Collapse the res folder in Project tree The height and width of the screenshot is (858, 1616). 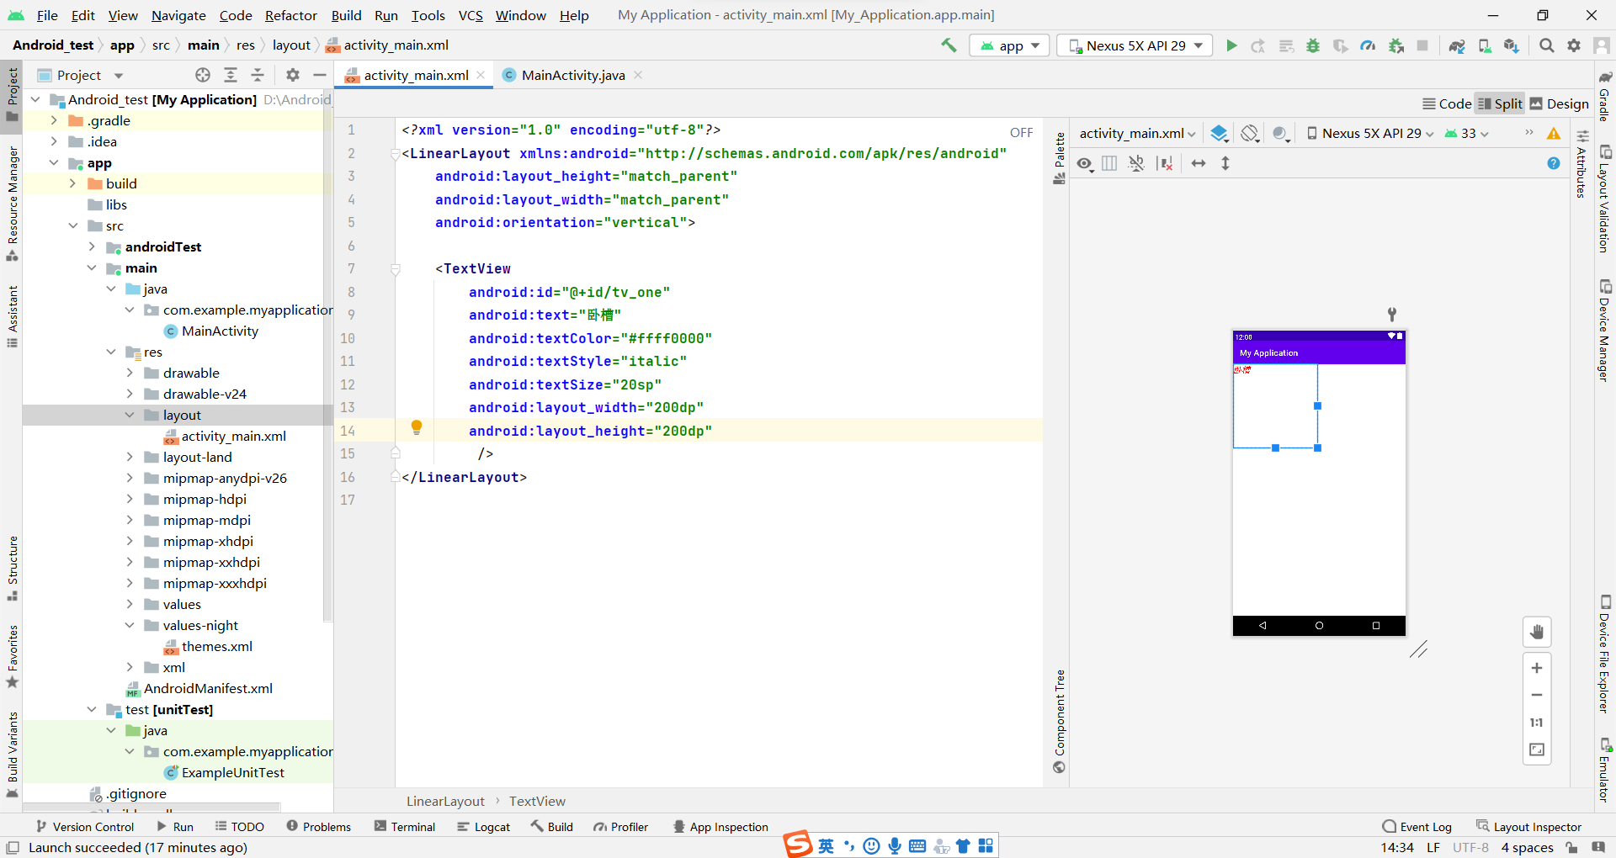(x=112, y=352)
